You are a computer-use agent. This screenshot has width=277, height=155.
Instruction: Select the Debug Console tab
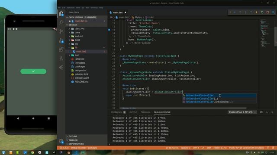click(162, 112)
